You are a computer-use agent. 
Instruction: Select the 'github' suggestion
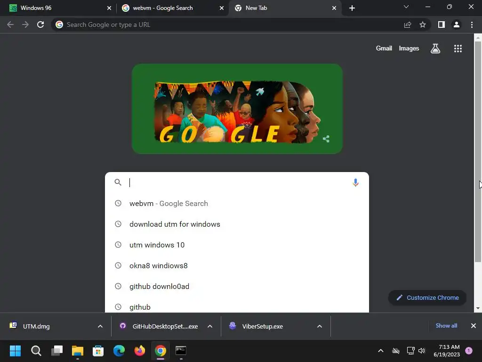coord(237,306)
